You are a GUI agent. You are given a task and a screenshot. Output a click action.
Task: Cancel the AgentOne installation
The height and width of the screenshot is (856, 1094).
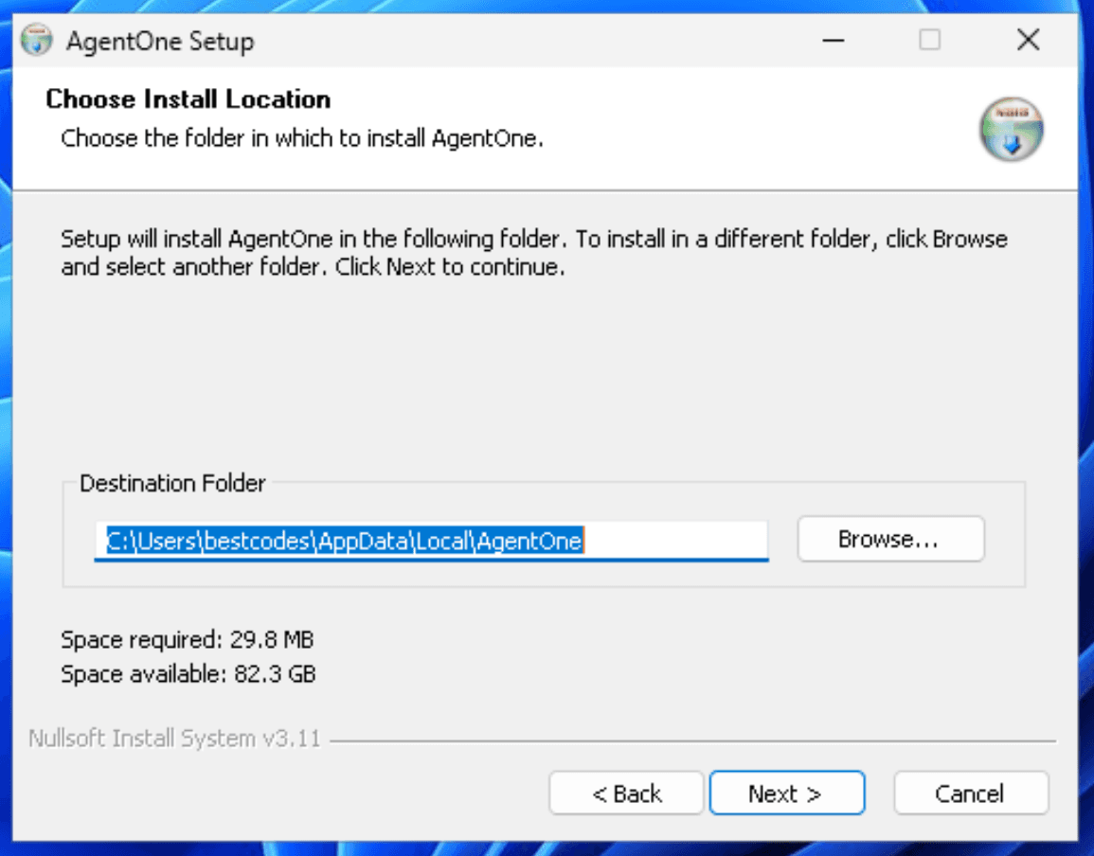click(x=971, y=794)
